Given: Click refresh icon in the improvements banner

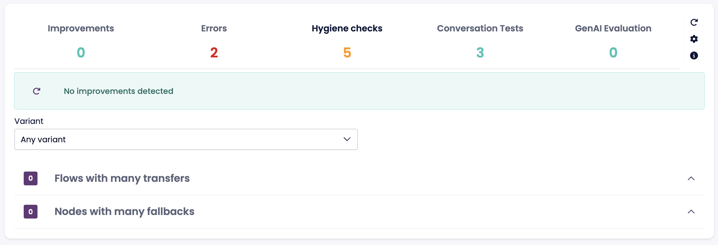Looking at the screenshot, I should [37, 91].
